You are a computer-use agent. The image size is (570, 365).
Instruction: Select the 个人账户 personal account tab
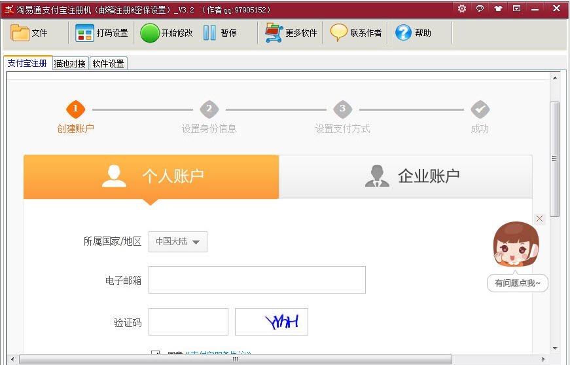click(151, 177)
